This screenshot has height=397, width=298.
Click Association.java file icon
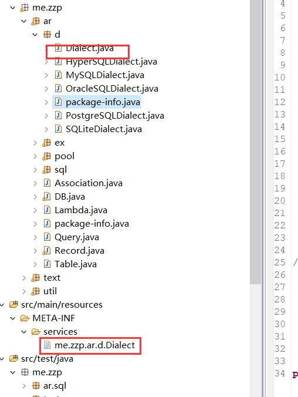pos(47,183)
